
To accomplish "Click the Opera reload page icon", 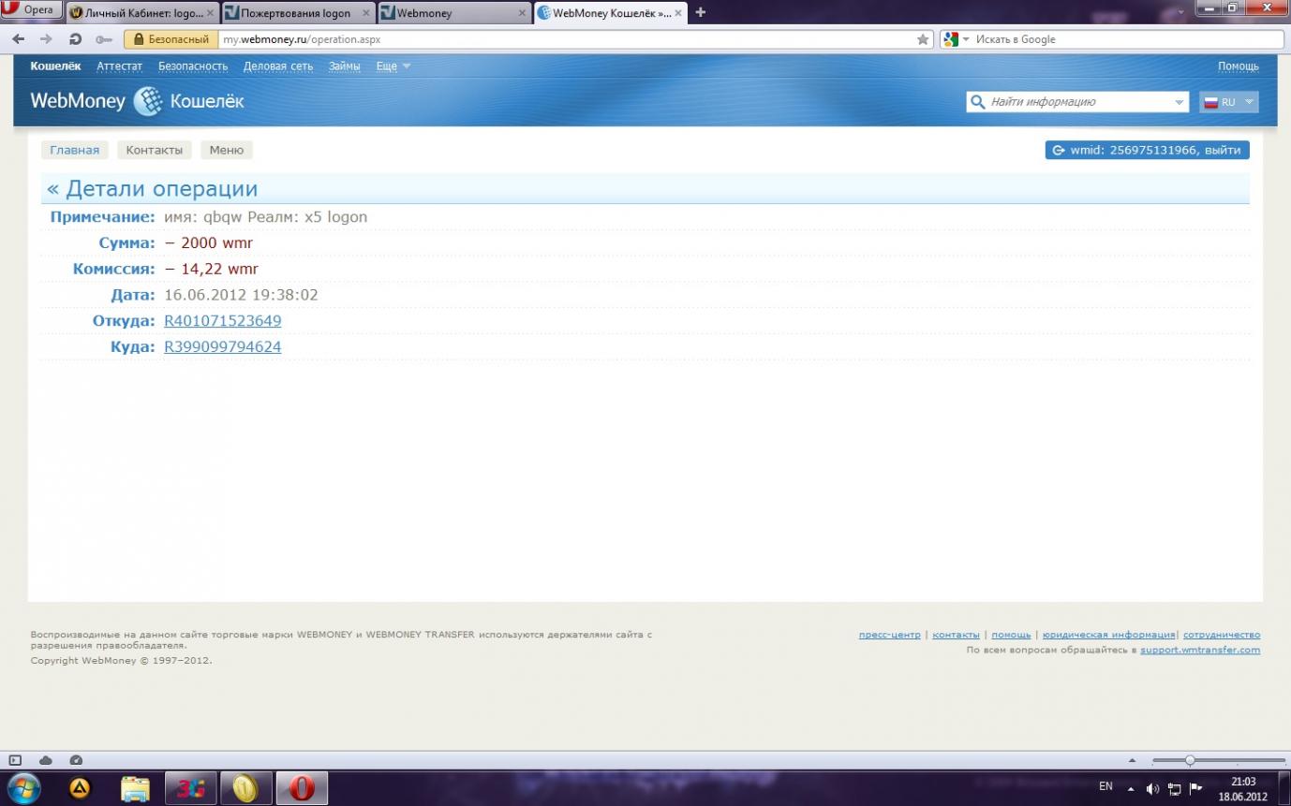I will pos(75,39).
